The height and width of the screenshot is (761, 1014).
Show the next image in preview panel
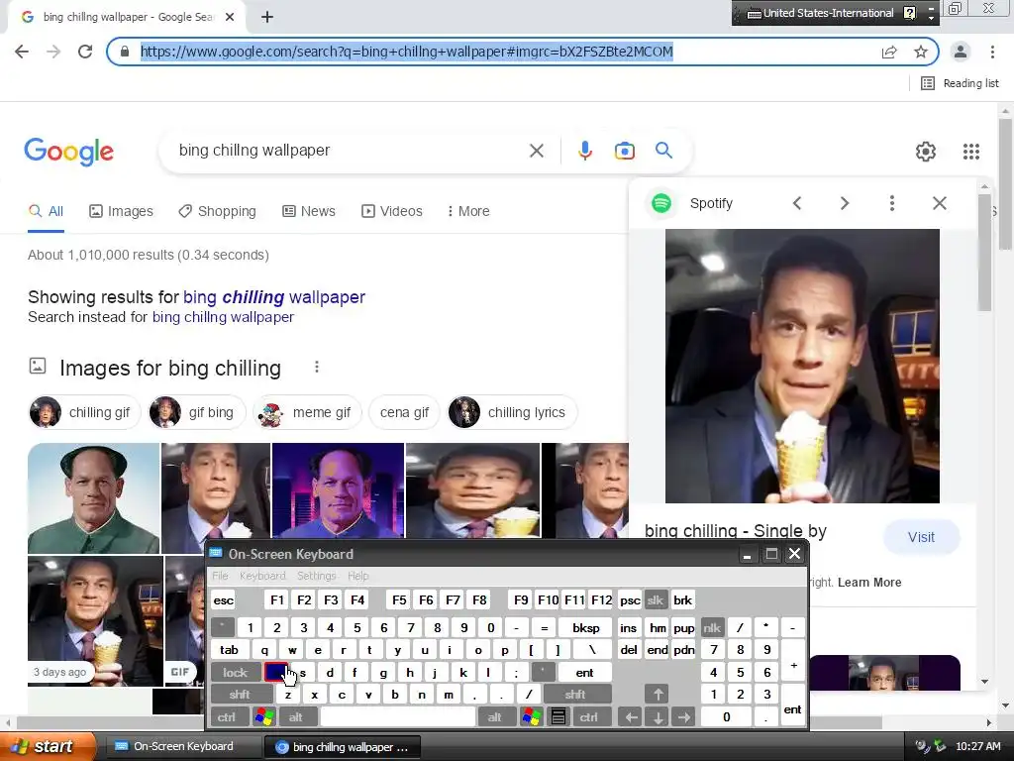point(845,203)
